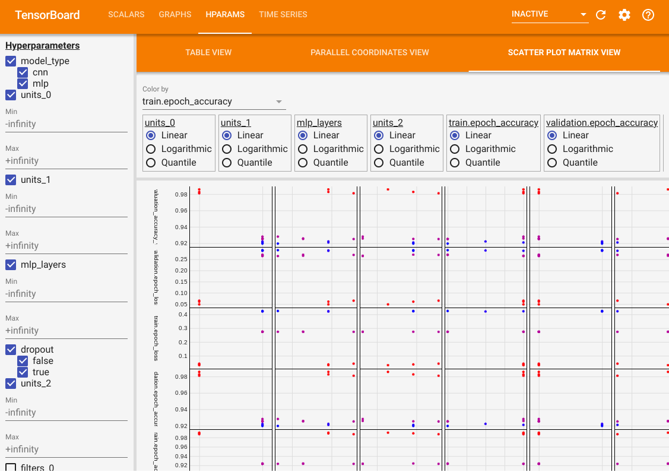Toggle the mlp_layers checkbox
This screenshot has width=669, height=472.
coord(11,265)
